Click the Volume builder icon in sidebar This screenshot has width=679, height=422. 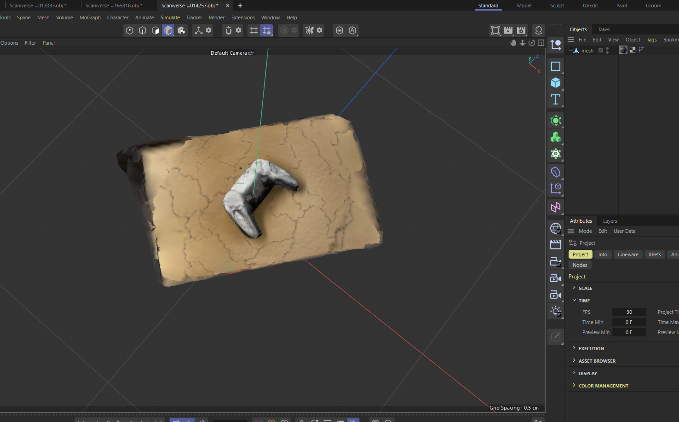pos(555,137)
